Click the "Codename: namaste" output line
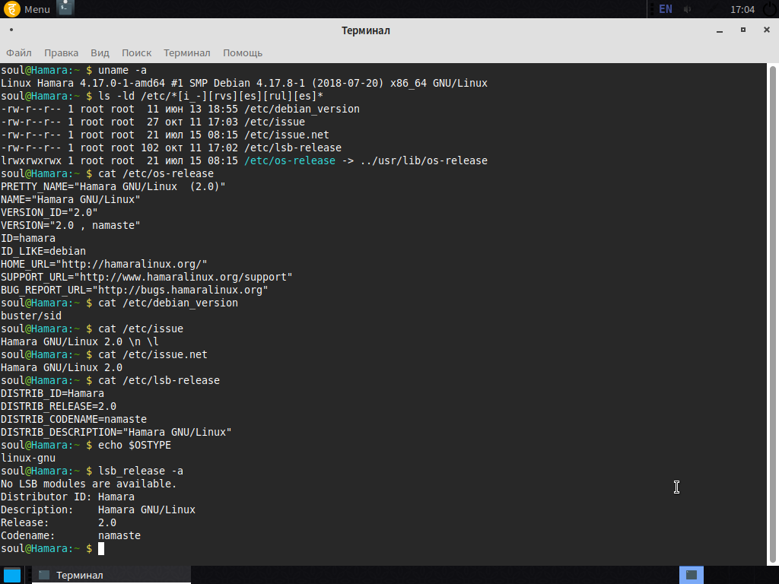Viewport: 779px width, 584px height. [71, 535]
